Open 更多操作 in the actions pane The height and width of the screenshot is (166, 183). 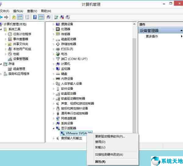coord(152,36)
